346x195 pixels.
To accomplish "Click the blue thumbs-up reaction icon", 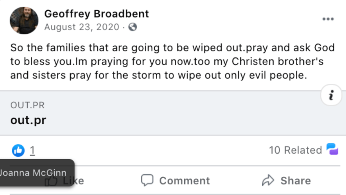I will pyautogui.click(x=18, y=150).
